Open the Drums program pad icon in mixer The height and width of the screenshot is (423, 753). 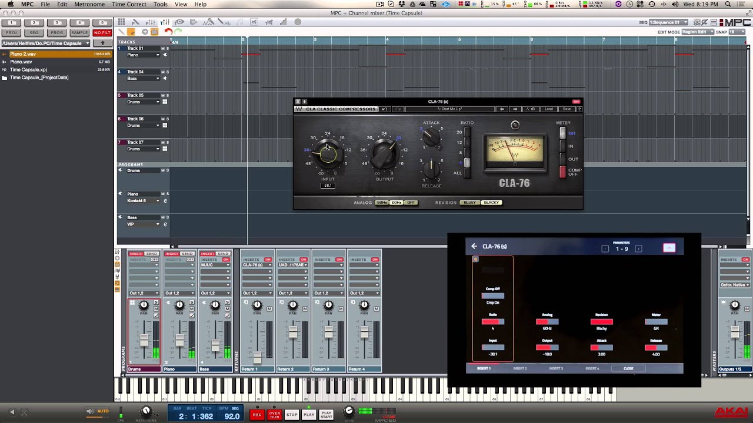point(132,303)
